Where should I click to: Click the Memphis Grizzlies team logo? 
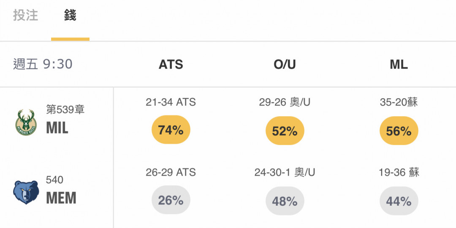[x=26, y=192]
